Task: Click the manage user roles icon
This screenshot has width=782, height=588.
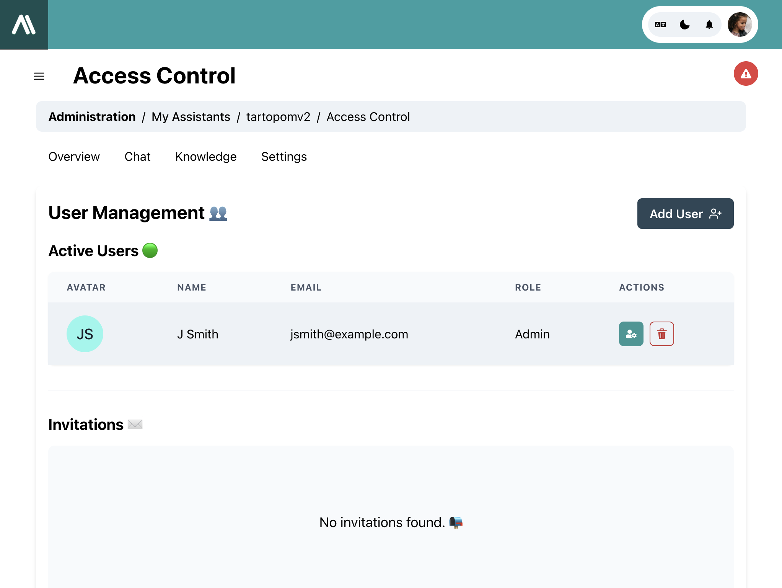Action: (x=631, y=333)
